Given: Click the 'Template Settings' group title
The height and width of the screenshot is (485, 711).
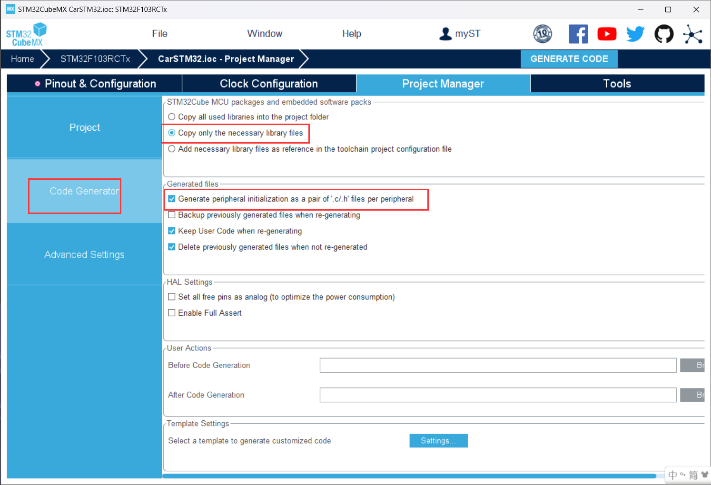Looking at the screenshot, I should pyautogui.click(x=197, y=423).
